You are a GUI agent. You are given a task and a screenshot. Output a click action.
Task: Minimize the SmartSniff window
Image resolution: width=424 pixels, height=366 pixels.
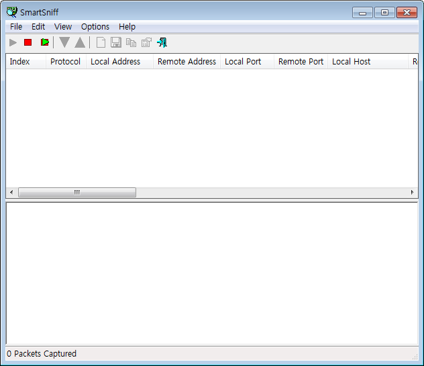coord(363,13)
